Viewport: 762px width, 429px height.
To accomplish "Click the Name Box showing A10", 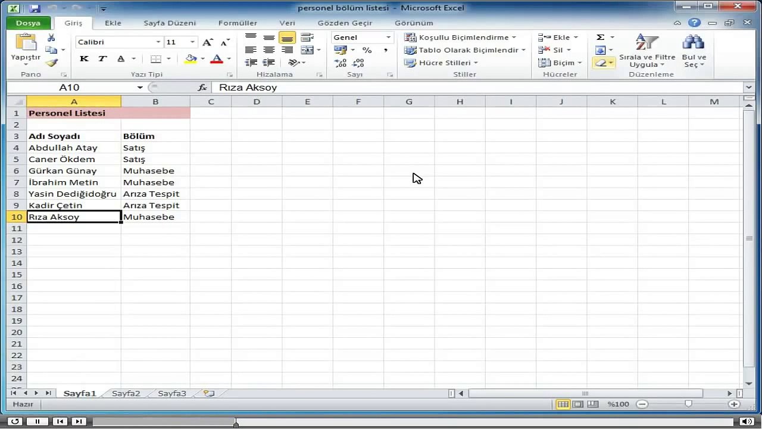I will point(69,87).
